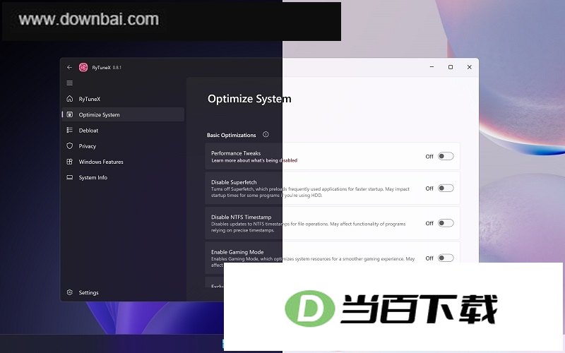Click the Debloat list icon
565x353 pixels.
[69, 130]
